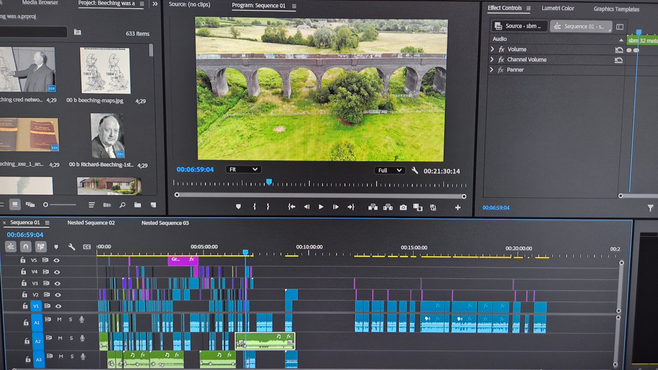Open Nested Sequence 03 tab

pyautogui.click(x=165, y=223)
